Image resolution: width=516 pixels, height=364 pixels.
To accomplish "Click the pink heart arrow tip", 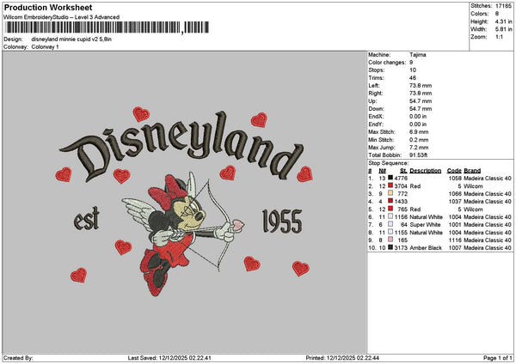I will pos(238,226).
